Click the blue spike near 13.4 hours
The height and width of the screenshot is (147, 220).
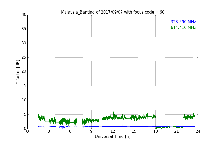tap(123, 123)
